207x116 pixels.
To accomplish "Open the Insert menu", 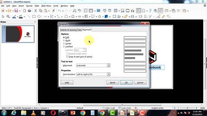I will pos(21,6).
